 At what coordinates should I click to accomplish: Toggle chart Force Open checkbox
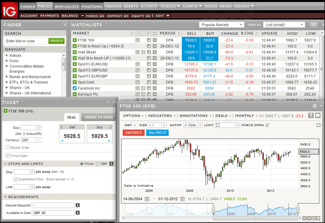(x=267, y=125)
